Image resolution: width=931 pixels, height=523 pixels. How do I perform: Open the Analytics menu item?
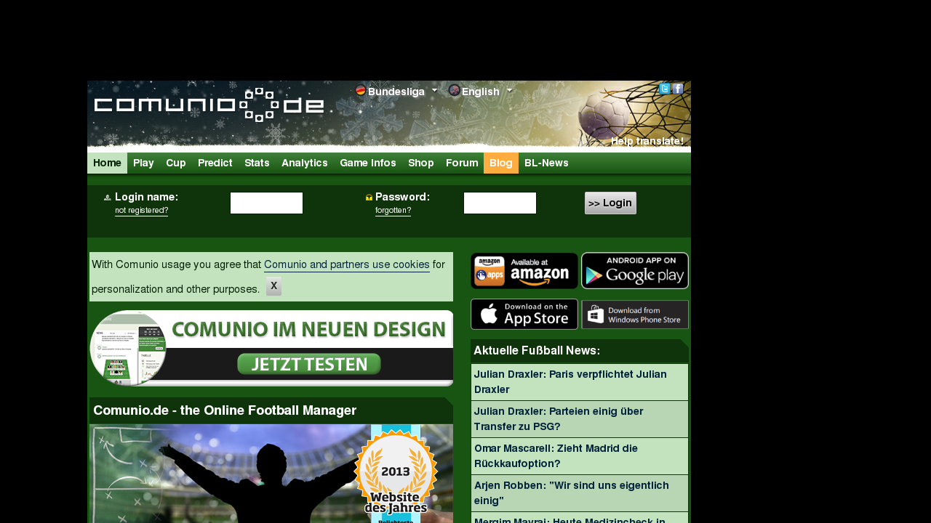[305, 163]
